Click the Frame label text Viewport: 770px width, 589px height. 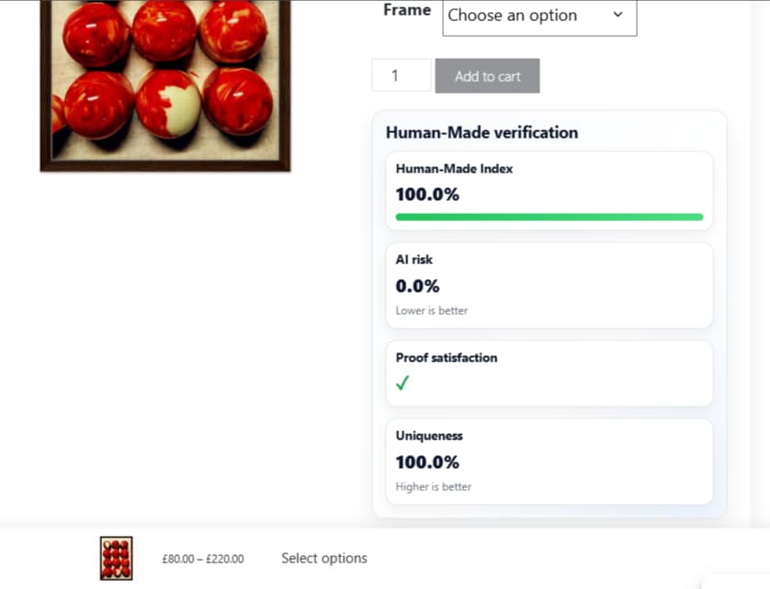[407, 10]
